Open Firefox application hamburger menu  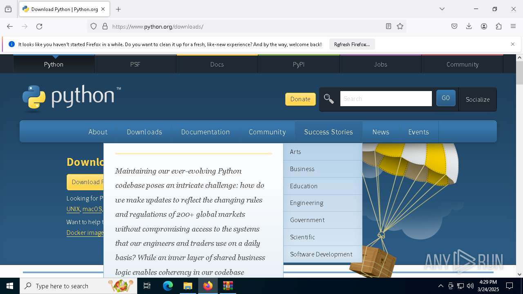[x=513, y=27]
